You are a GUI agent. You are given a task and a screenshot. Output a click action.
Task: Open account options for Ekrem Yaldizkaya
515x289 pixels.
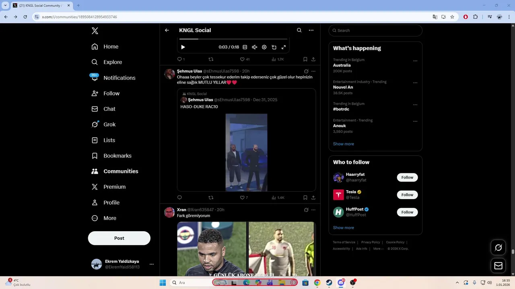tap(152, 264)
